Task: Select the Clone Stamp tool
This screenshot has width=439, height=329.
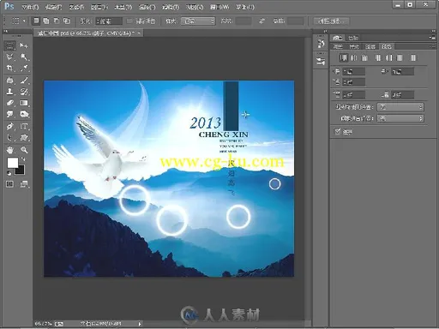Action: pyautogui.click(x=9, y=92)
